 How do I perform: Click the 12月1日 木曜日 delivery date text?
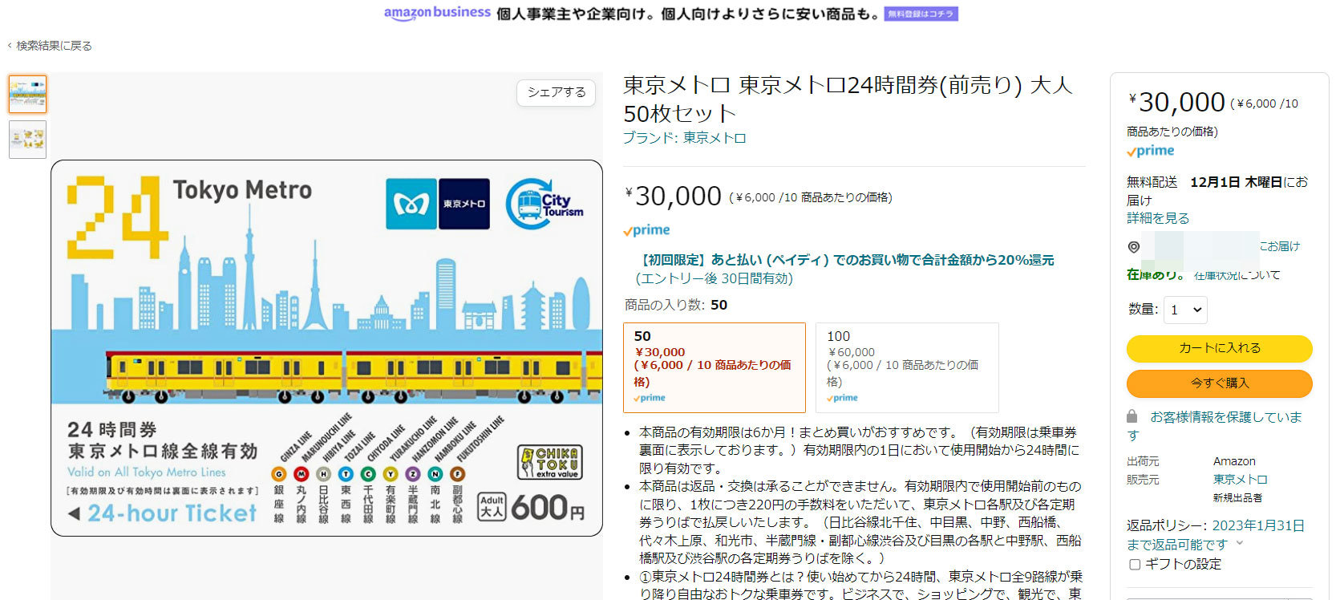(1236, 182)
